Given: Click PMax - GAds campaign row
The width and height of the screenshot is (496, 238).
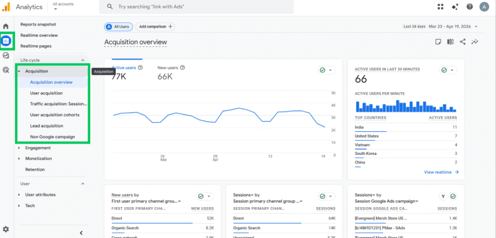Looking at the screenshot, I should [x=406, y=228].
